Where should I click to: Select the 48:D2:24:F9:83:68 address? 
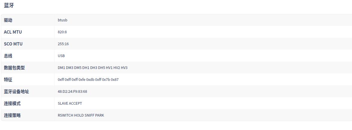[x=72, y=92]
